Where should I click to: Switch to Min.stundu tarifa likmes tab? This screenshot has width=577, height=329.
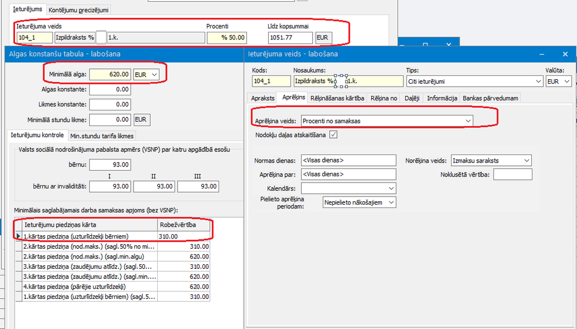tap(101, 136)
